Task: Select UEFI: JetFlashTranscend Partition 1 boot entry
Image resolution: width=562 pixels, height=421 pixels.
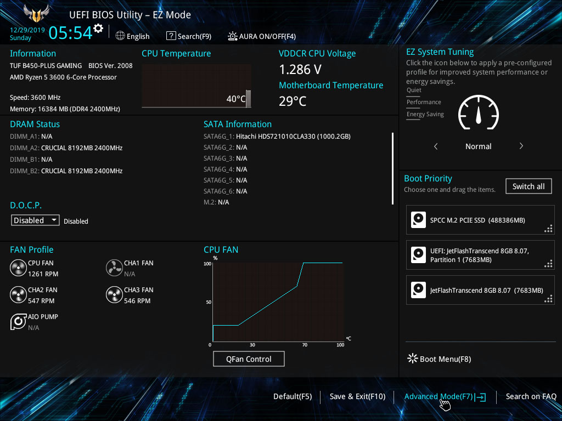Action: (480, 255)
